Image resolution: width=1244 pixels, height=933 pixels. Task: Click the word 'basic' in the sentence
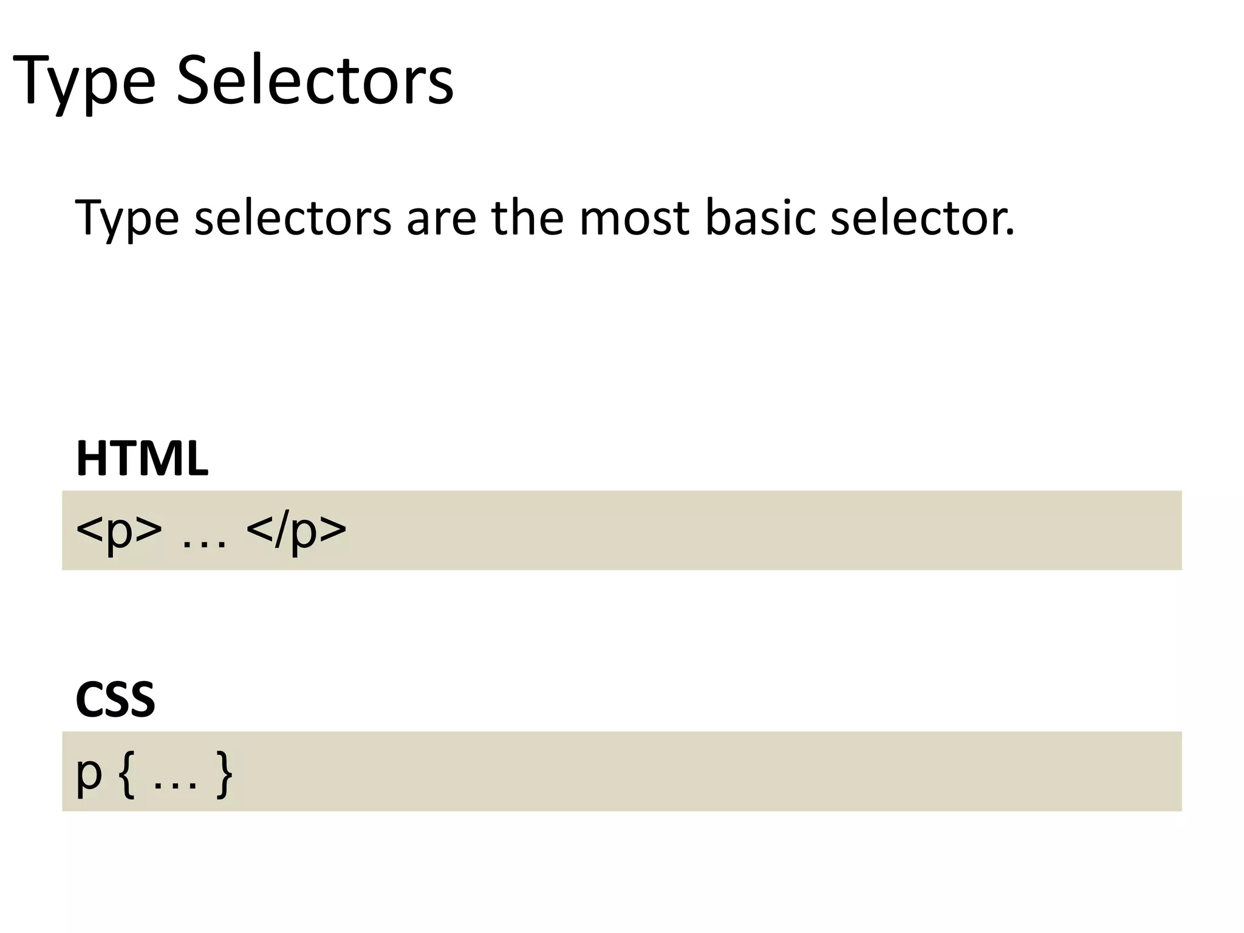(760, 217)
